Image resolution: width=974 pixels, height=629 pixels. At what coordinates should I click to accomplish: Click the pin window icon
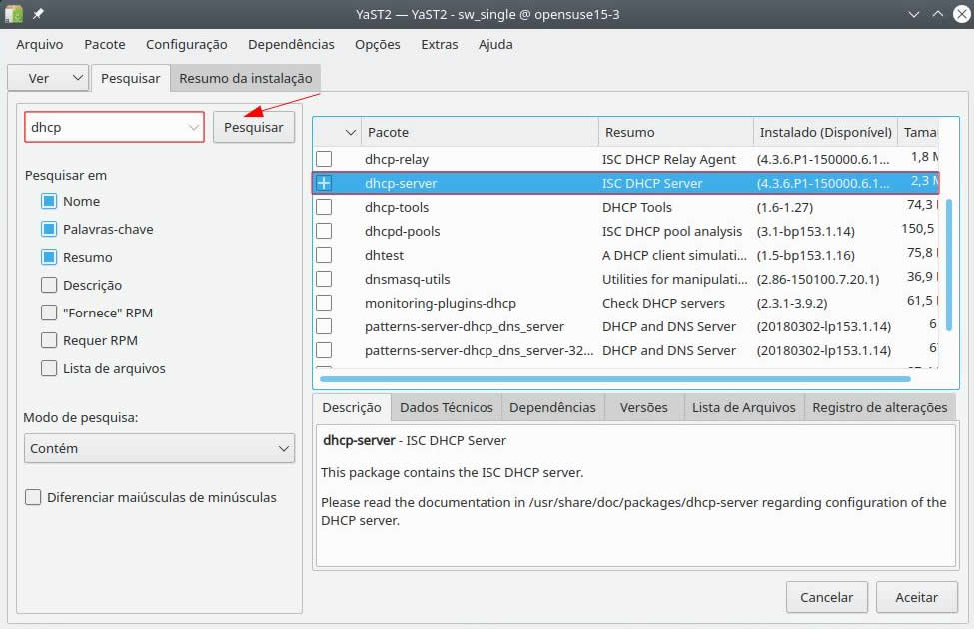coord(38,14)
